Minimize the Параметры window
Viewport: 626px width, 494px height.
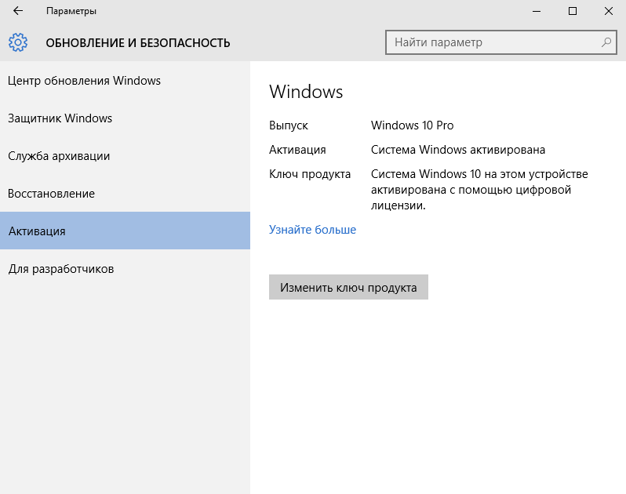coord(537,11)
